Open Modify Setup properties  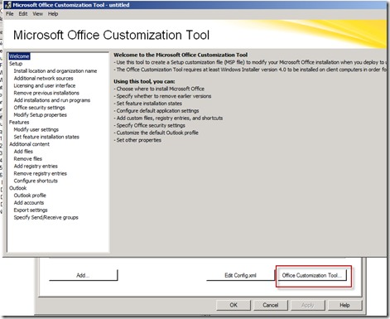tap(41, 115)
